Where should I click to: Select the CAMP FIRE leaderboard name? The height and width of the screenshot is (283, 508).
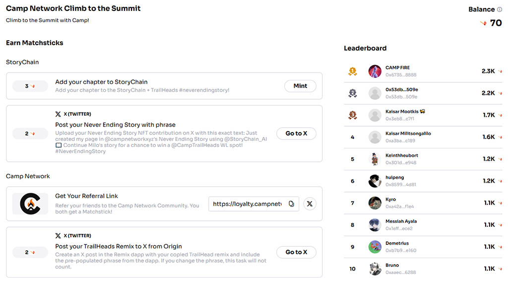[397, 68]
